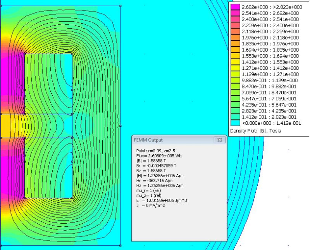Click the legend swatch for 9.882e-001 : 1.129e+000
This screenshot has width=310, height=250.
coord(235,80)
